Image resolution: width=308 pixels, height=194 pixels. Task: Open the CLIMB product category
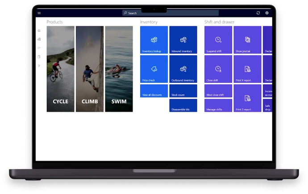(x=90, y=69)
